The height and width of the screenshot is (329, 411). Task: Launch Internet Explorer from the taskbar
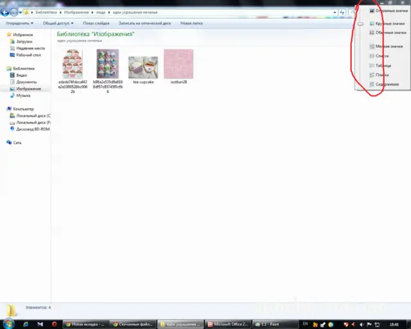[x=26, y=325]
